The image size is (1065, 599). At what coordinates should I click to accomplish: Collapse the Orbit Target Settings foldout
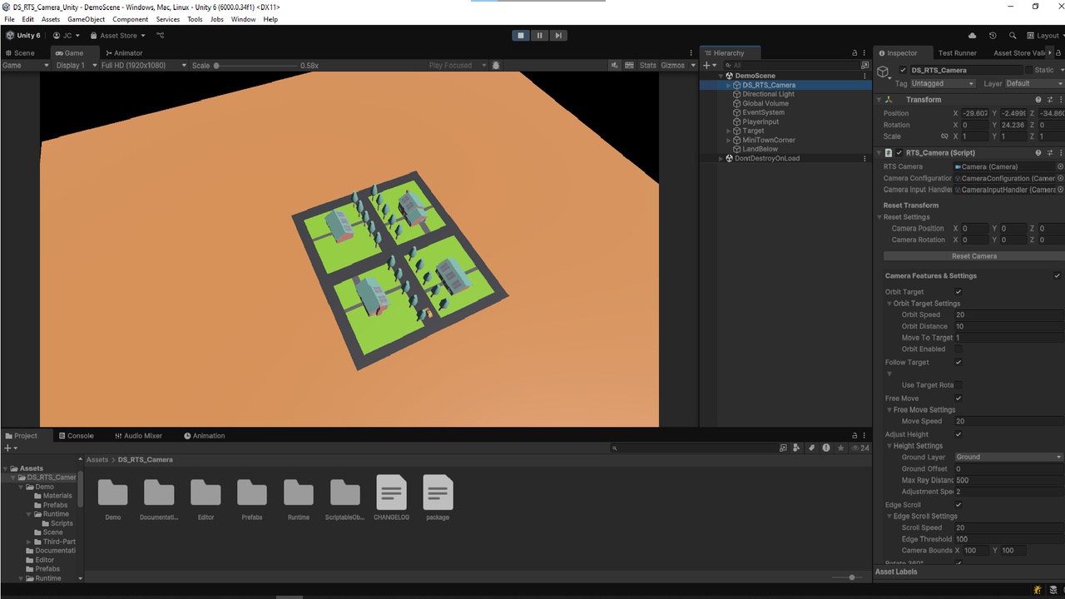[x=889, y=304]
